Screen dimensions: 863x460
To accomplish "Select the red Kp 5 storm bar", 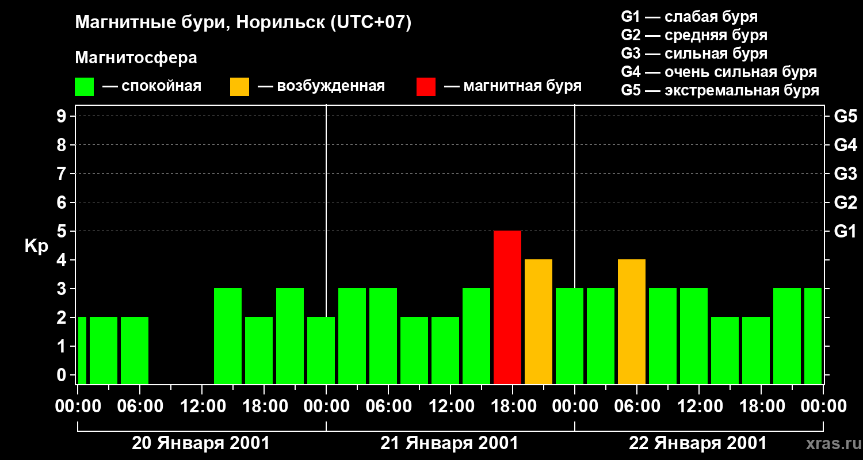I will [507, 308].
